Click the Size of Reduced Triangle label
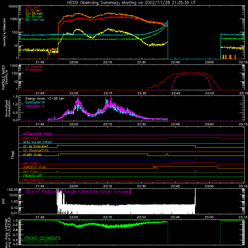The height and width of the screenshot is (248, 248). 78,192
